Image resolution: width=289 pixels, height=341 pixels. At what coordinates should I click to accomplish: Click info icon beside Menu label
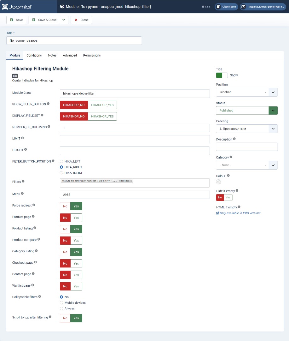coord(22,194)
